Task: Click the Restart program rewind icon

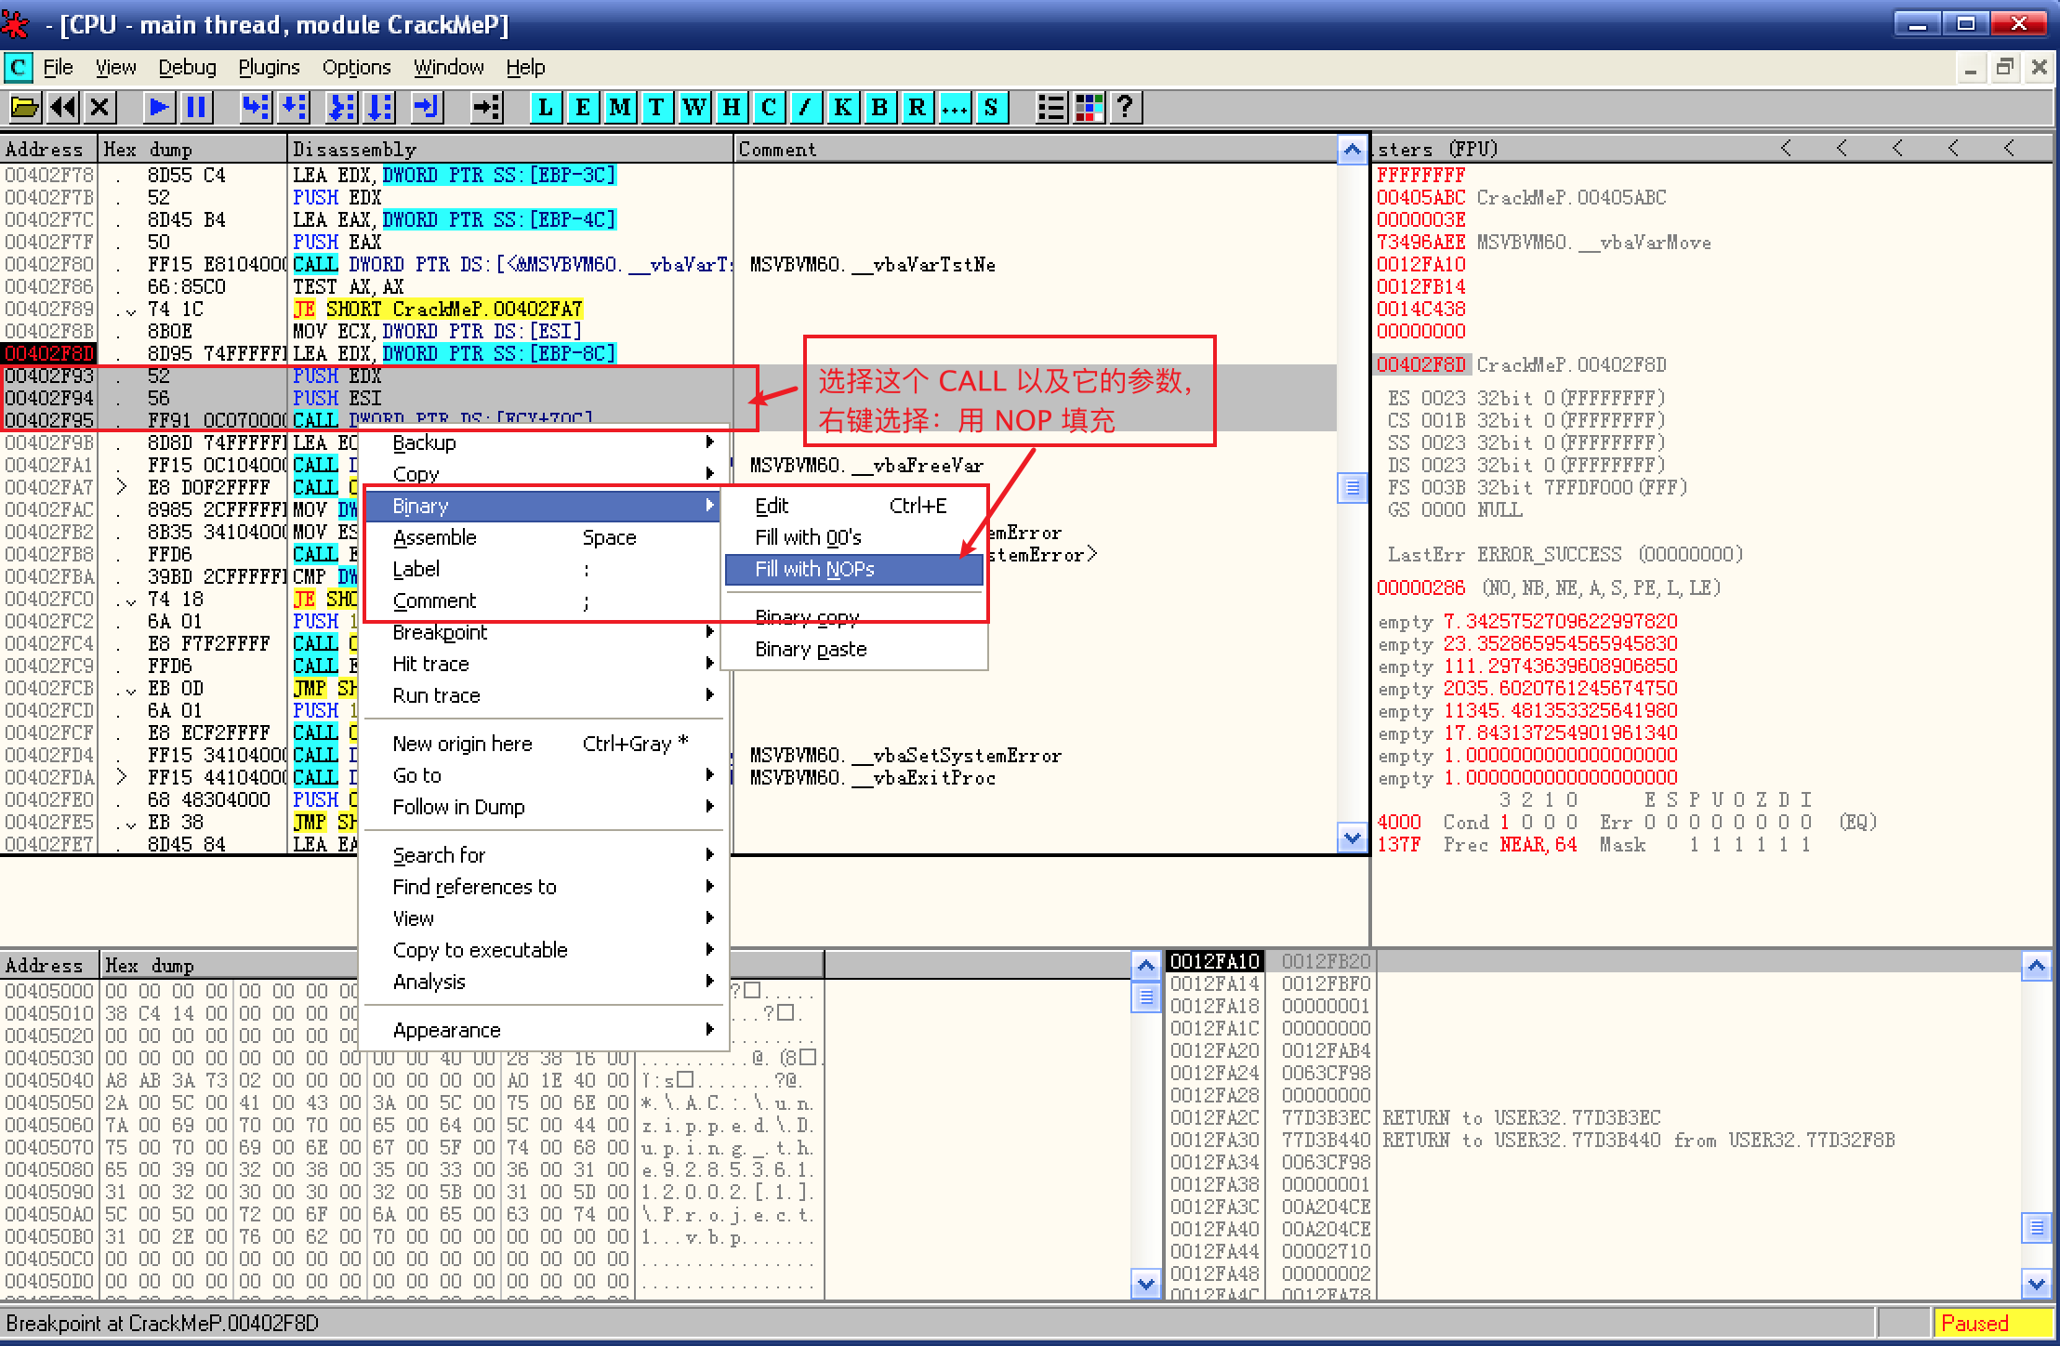Action: coord(62,108)
